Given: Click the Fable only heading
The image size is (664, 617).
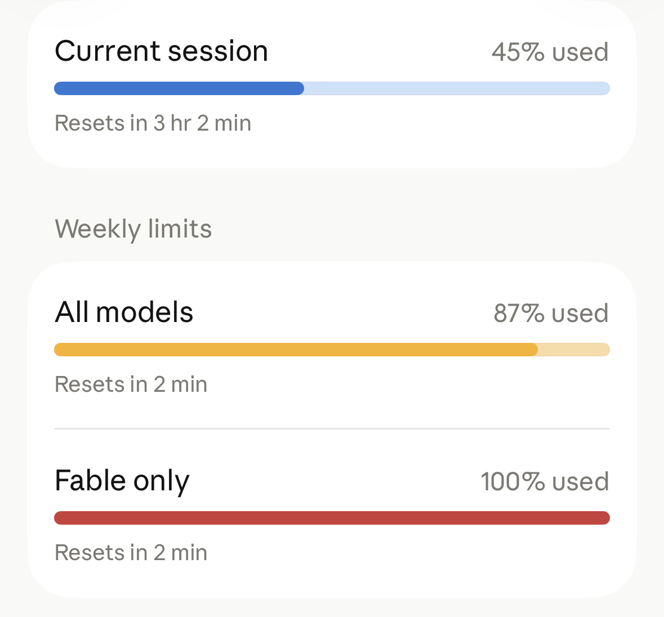Looking at the screenshot, I should 122,481.
